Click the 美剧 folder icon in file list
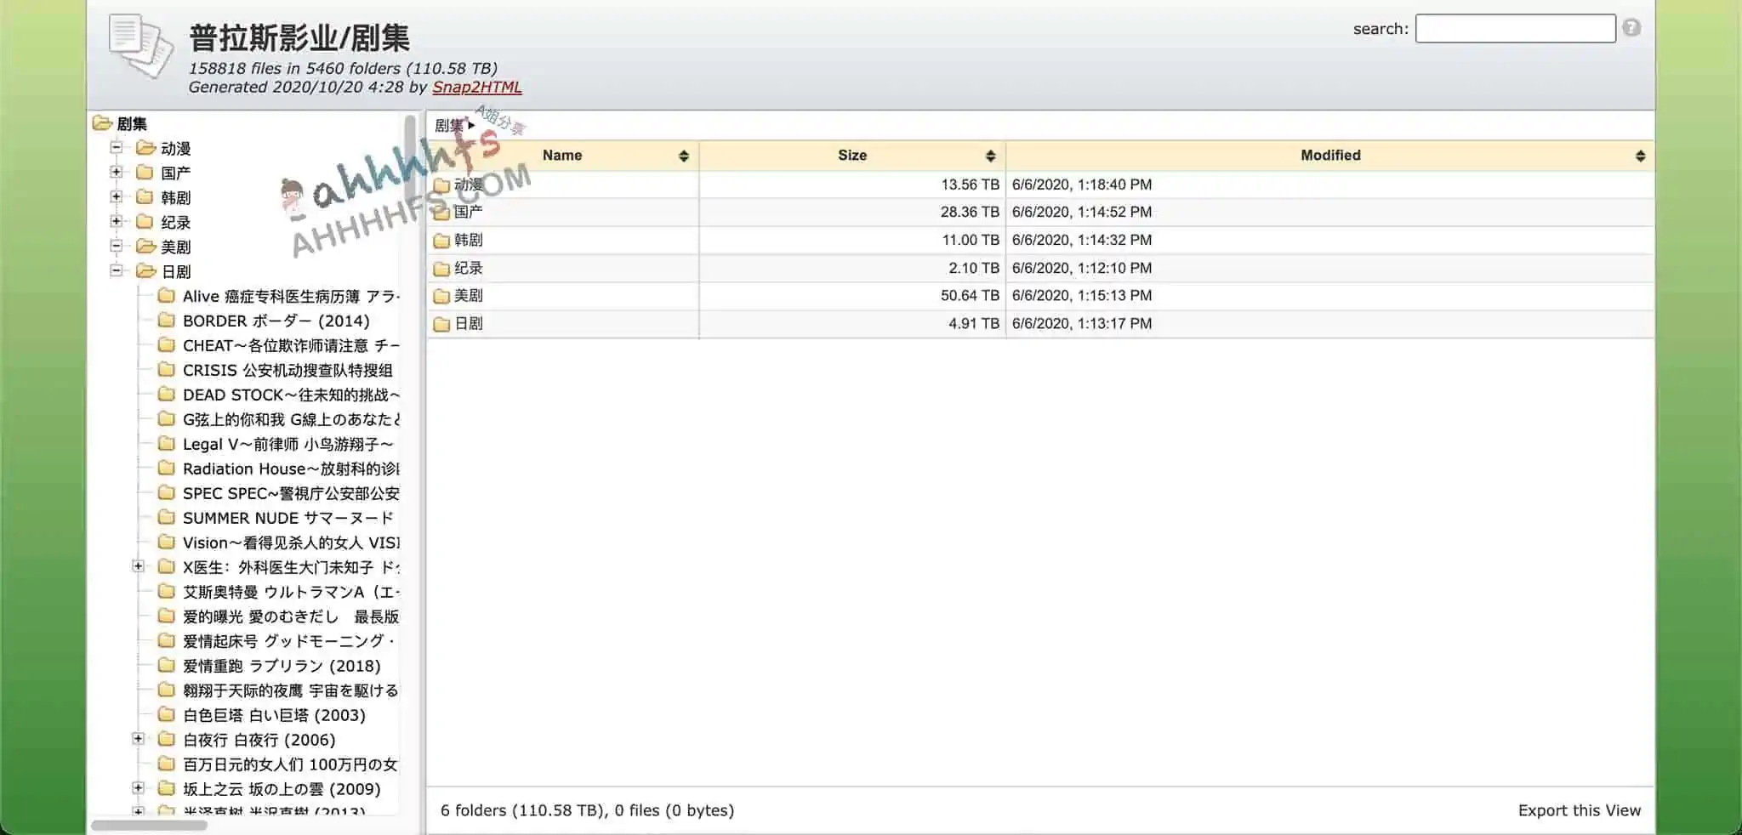 pos(441,296)
